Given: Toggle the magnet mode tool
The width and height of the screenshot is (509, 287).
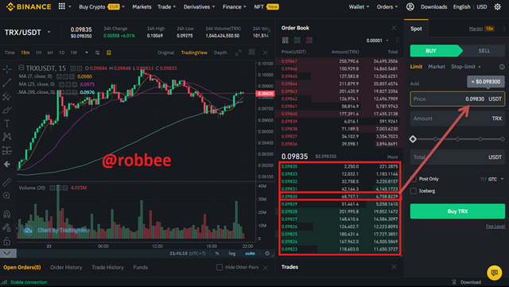Looking at the screenshot, I should [x=7, y=214].
